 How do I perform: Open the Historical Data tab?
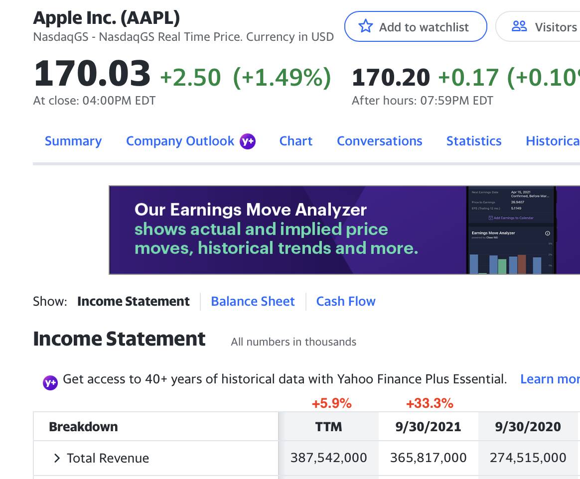[x=552, y=141]
